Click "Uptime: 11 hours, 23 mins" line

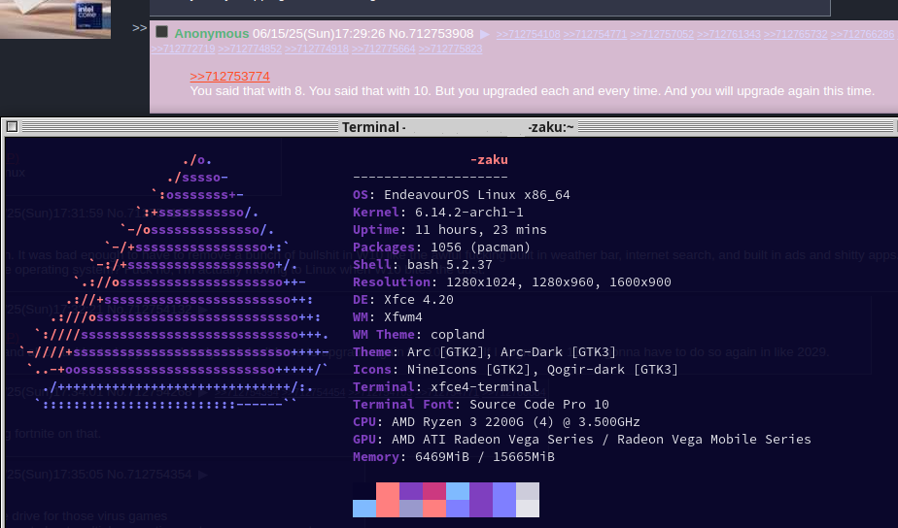click(450, 229)
